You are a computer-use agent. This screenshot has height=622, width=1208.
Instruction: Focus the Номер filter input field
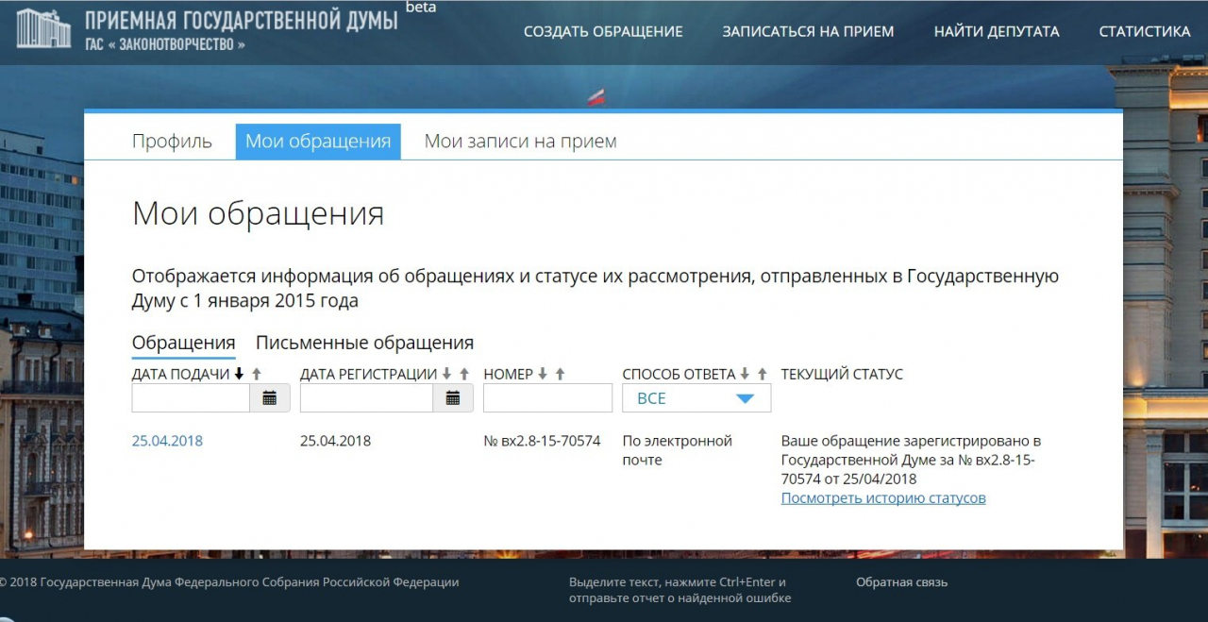coord(547,398)
